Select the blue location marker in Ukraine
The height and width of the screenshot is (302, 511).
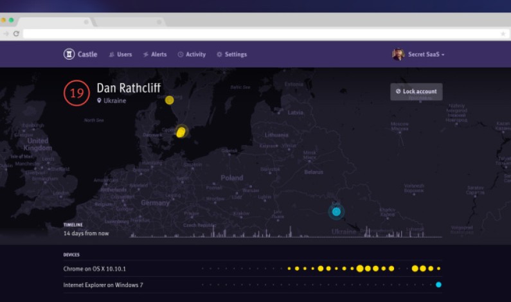[x=336, y=211]
